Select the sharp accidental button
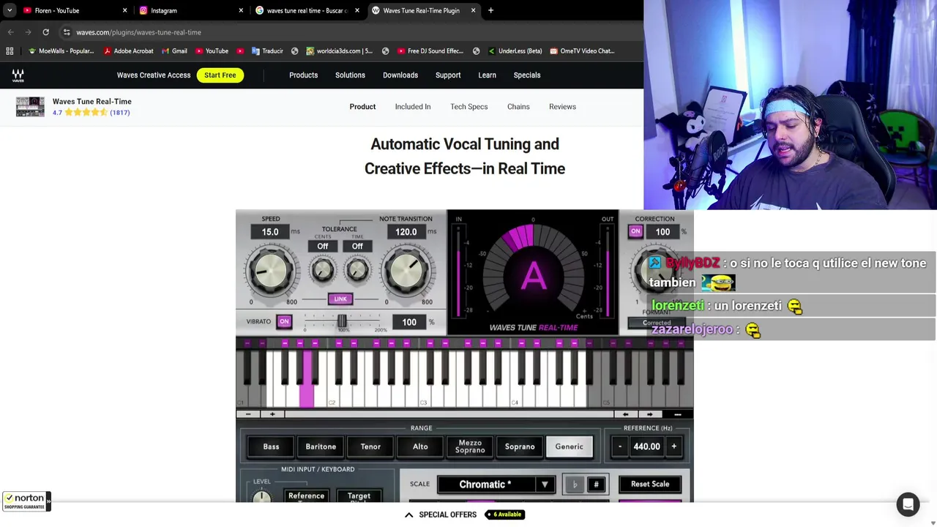The image size is (937, 527). click(x=596, y=485)
